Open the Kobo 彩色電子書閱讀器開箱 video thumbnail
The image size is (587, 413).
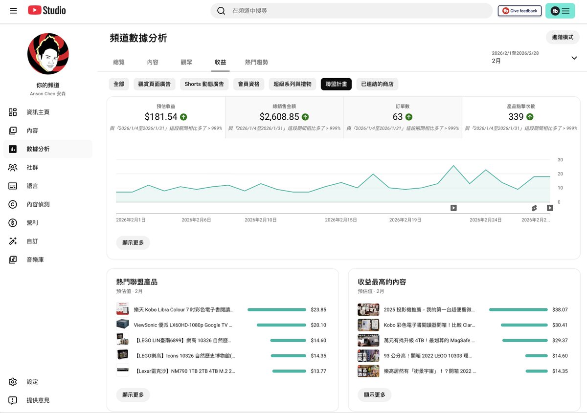368,325
